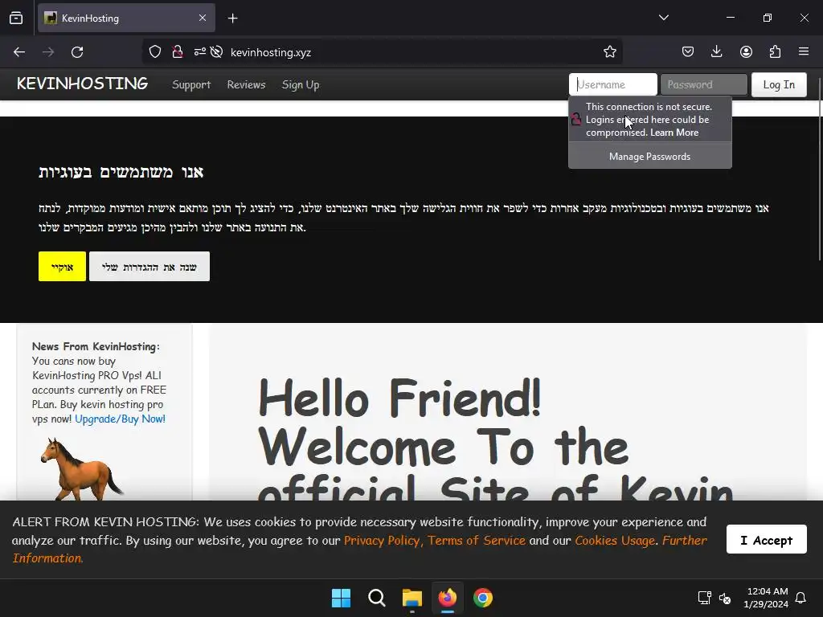Viewport: 823px width, 617px height.
Task: Open the Downloads panel
Action: tap(716, 51)
